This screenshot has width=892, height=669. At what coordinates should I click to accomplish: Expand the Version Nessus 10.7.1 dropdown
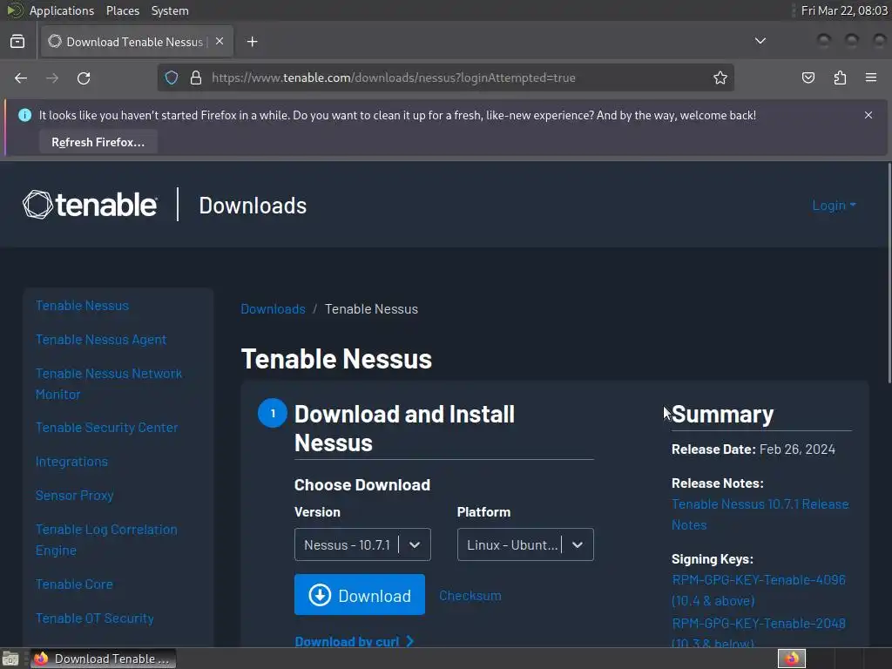click(362, 544)
